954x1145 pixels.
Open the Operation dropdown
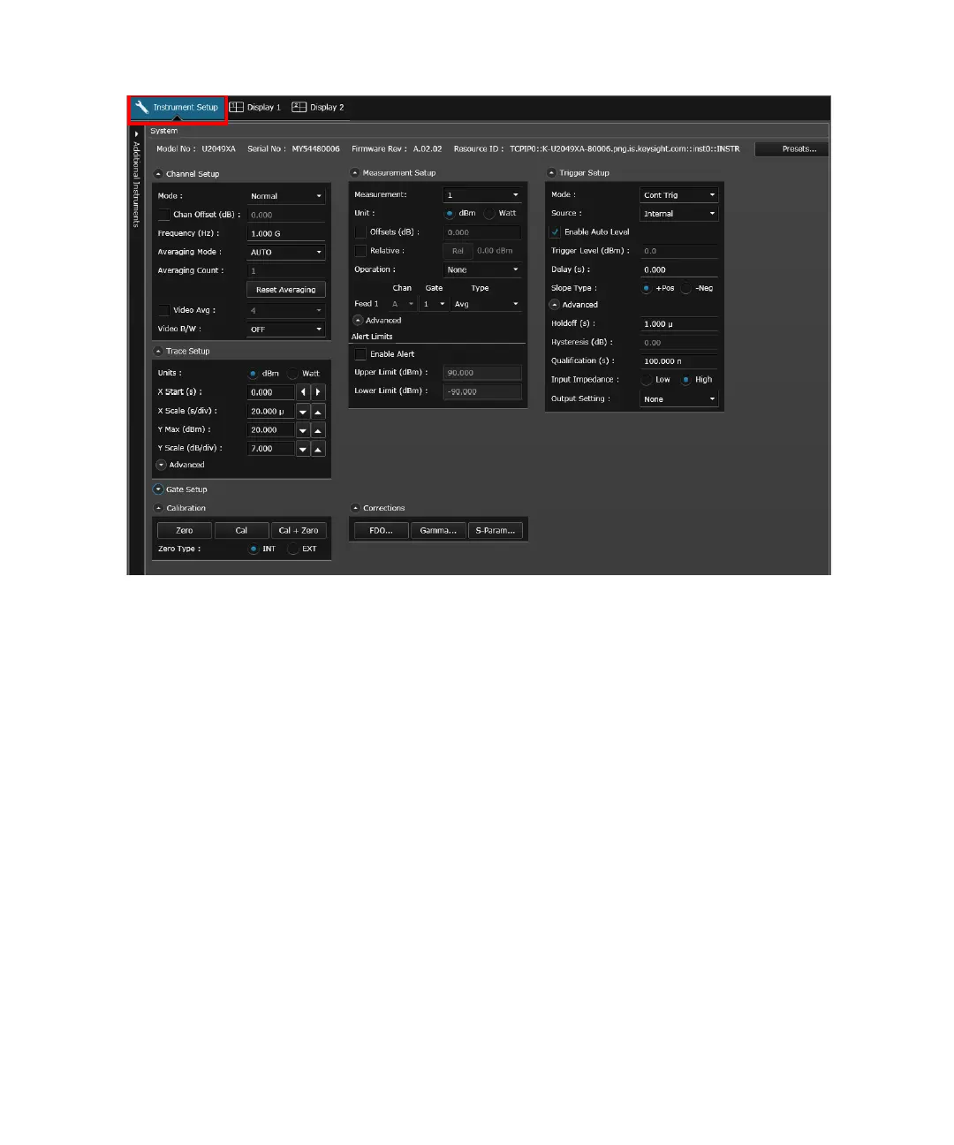[482, 269]
